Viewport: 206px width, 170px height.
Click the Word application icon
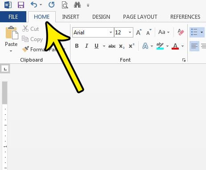tap(8, 5)
